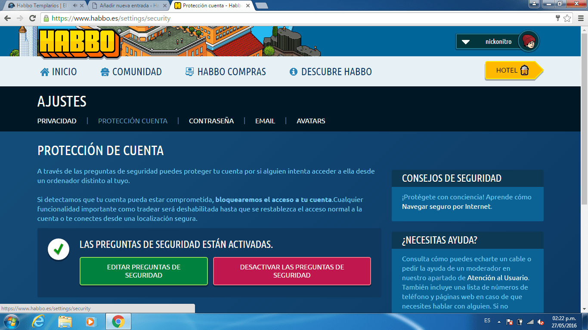Viewport: 588px width, 330px height.
Task: Click the Chrome taskbar icon
Action: pyautogui.click(x=118, y=321)
